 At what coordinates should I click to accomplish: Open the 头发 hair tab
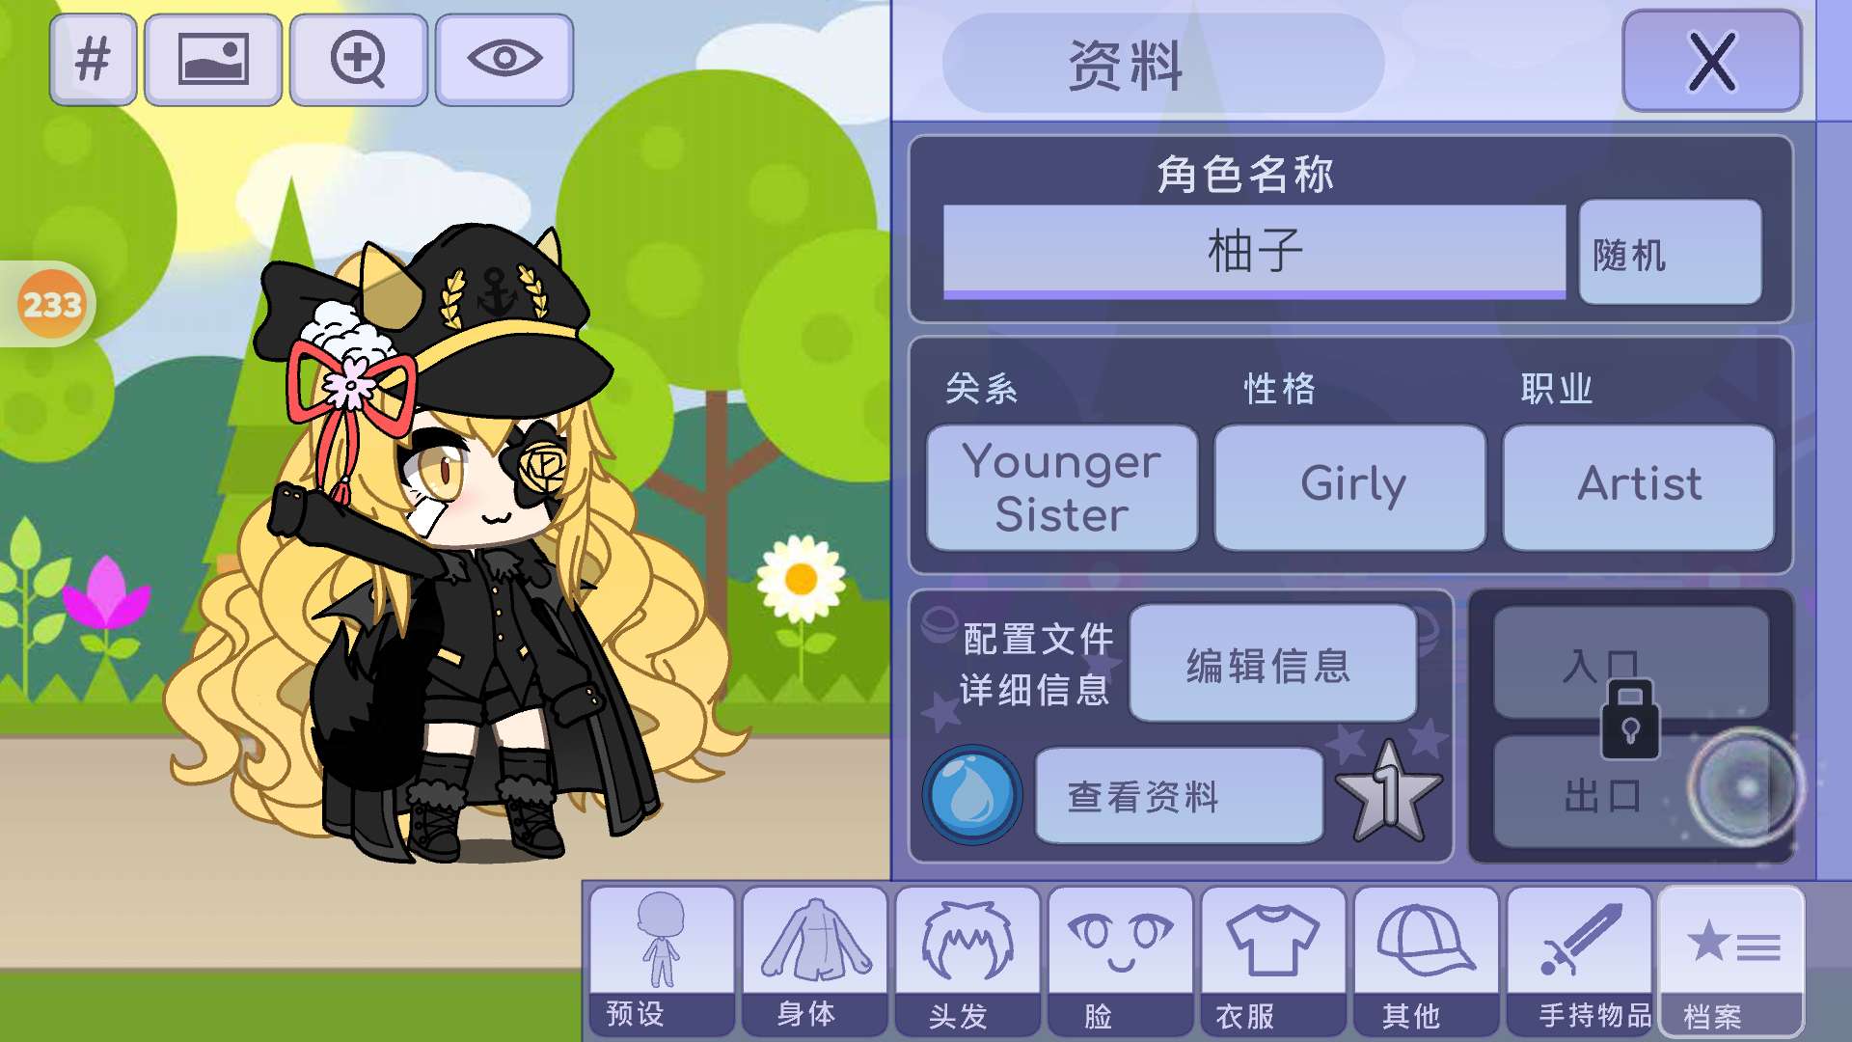click(x=967, y=962)
